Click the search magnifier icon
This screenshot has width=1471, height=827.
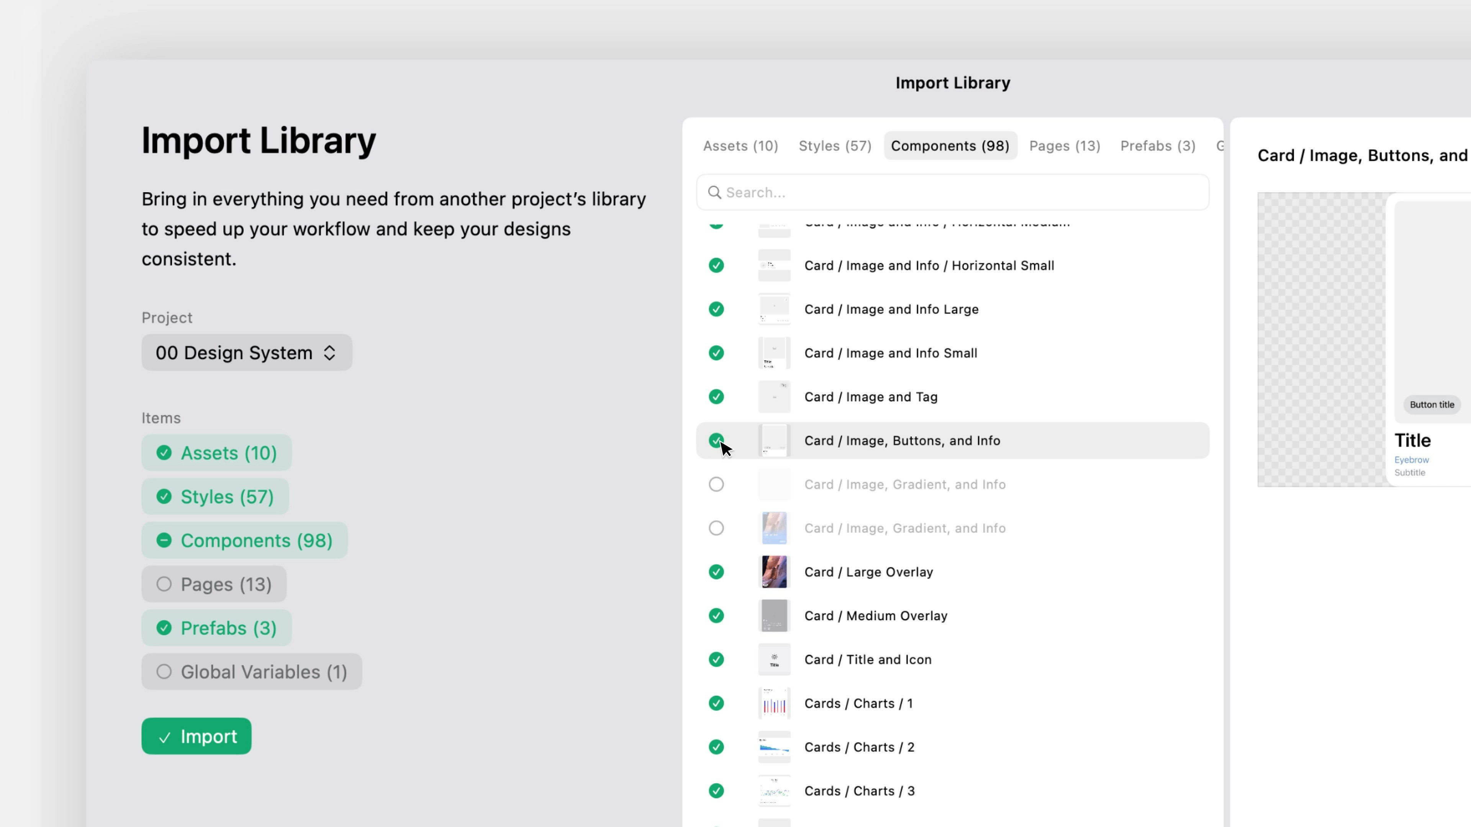coord(714,192)
